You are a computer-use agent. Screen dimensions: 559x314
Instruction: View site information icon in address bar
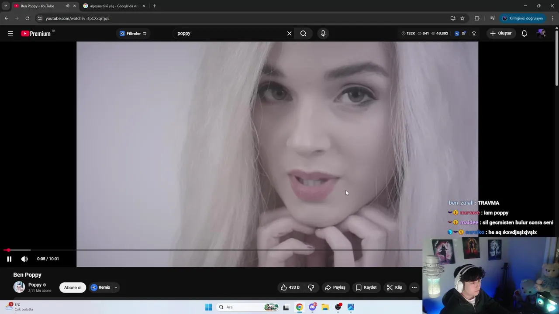(40, 18)
